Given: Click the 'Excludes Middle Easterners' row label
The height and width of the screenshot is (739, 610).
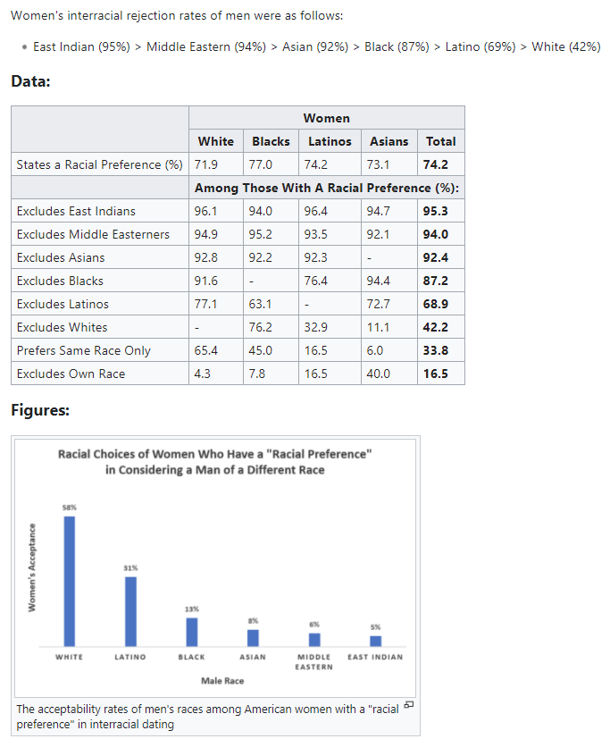Looking at the screenshot, I should (x=99, y=234).
